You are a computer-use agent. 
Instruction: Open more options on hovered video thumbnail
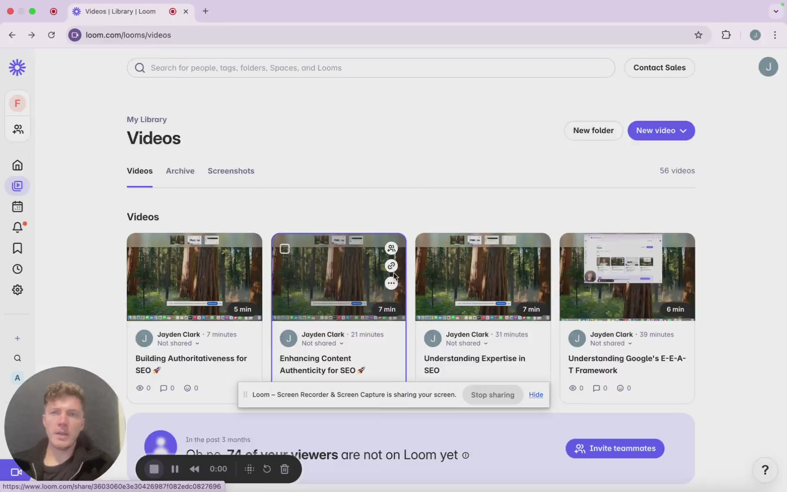coord(391,283)
